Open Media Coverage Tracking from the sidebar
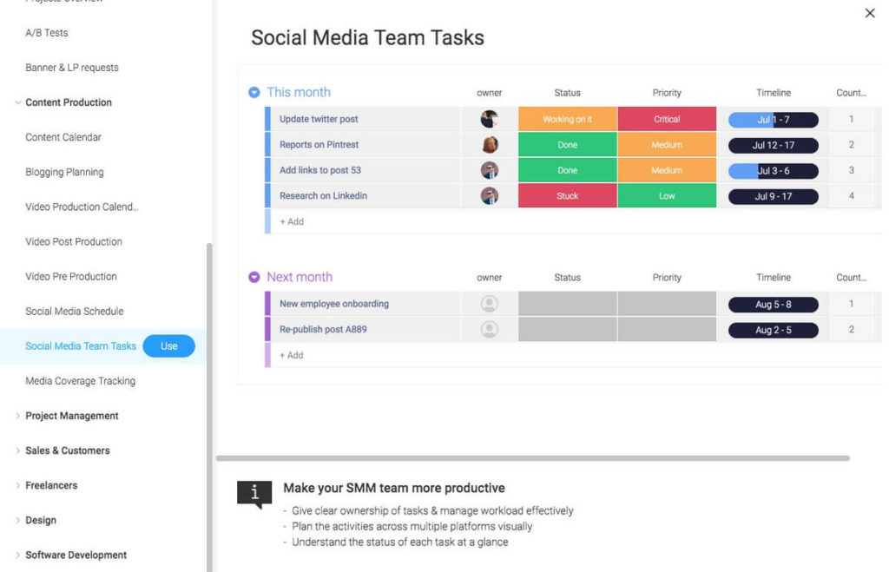Image resolution: width=889 pixels, height=572 pixels. (80, 380)
